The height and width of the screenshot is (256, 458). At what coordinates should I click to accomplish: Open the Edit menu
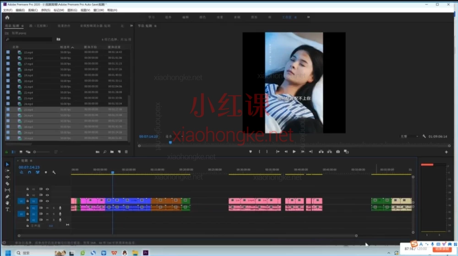20,10
